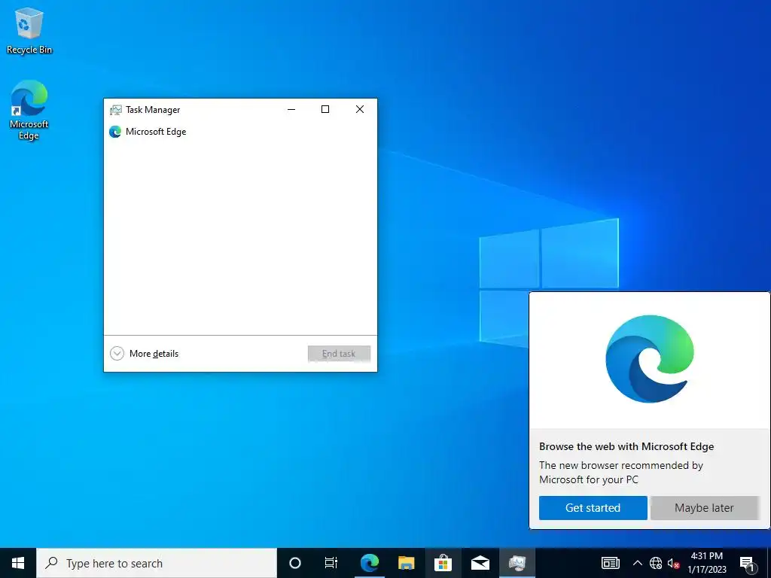This screenshot has height=578, width=771.
Task: Expand More details in Task Manager
Action: click(x=144, y=354)
